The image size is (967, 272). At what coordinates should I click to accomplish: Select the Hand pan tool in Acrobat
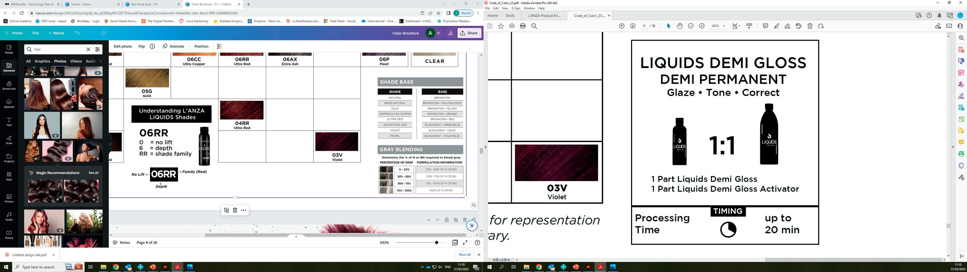click(x=680, y=26)
